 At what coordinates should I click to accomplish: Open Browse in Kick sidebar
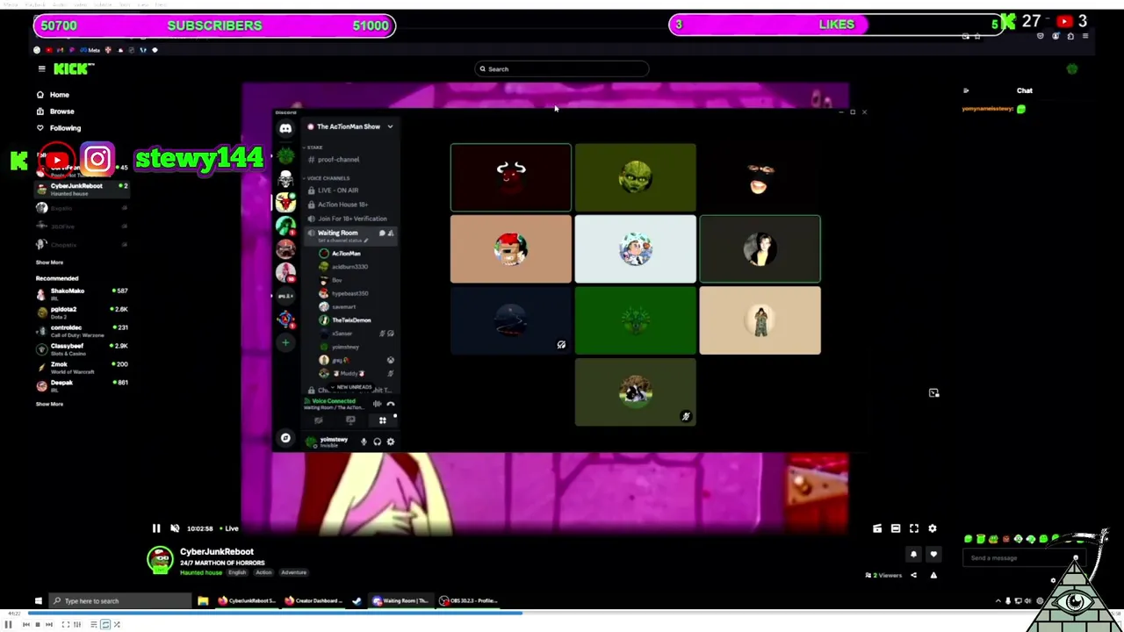point(61,111)
